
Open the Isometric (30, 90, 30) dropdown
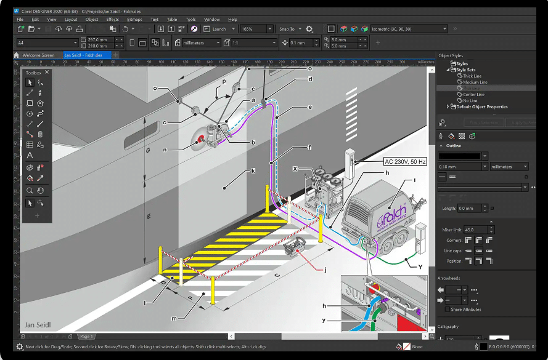point(444,29)
